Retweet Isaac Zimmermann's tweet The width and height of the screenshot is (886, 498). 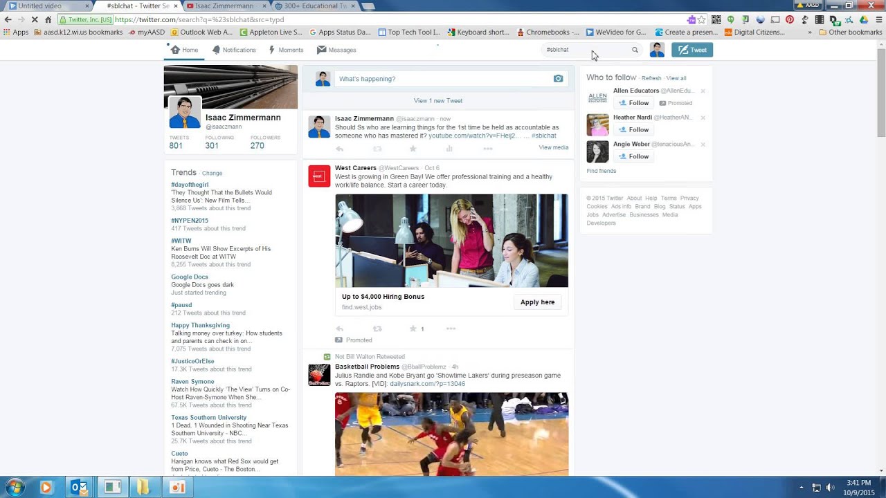(377, 149)
